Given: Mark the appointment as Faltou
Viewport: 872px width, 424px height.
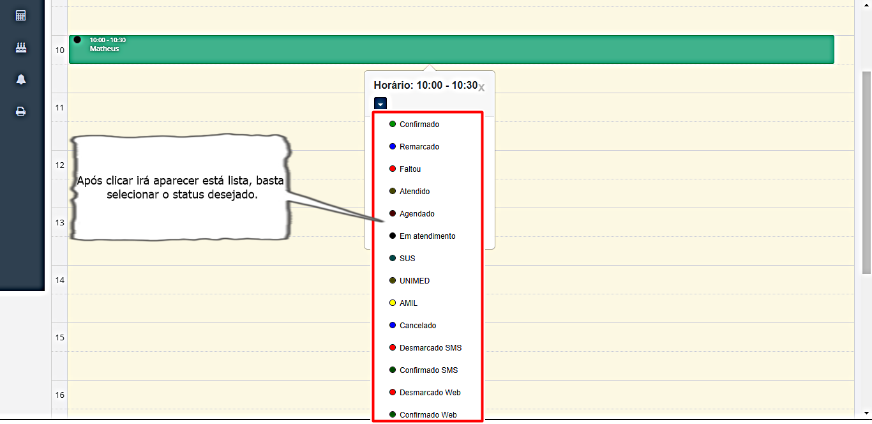Looking at the screenshot, I should pos(410,169).
